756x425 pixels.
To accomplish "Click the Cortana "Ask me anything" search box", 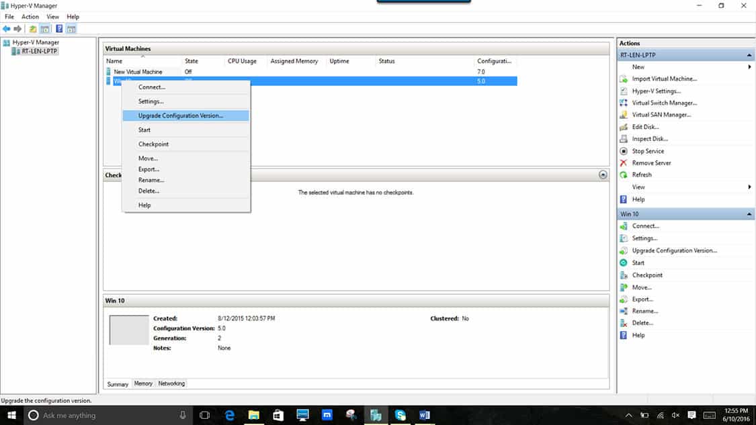I will (x=108, y=416).
